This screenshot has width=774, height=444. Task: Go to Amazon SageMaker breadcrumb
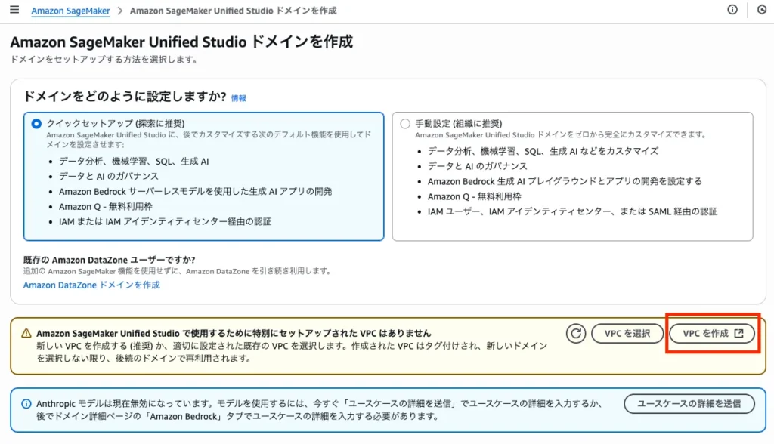70,11
